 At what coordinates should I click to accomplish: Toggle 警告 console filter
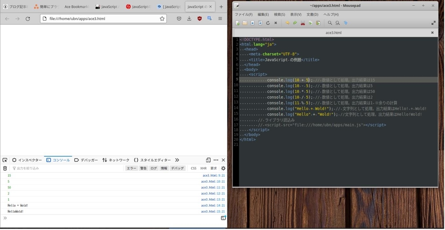144,168
